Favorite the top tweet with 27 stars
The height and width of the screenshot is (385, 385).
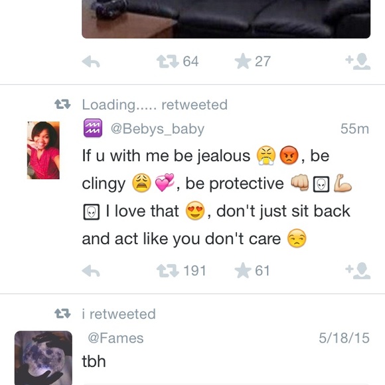(x=243, y=61)
